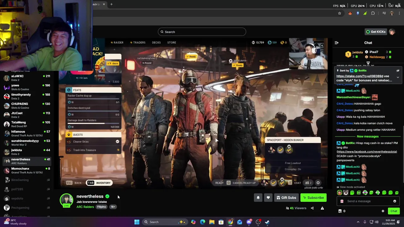Jump to New messages divider
Viewport: 404px width, 227px height.
click(x=368, y=137)
